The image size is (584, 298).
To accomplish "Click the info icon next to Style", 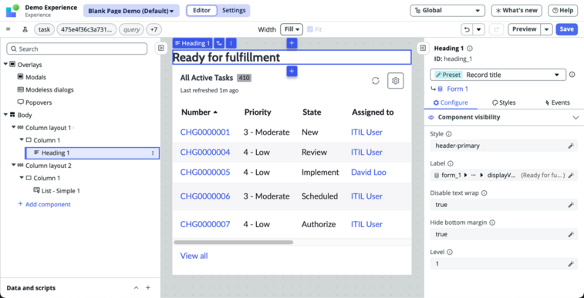I will [448, 134].
